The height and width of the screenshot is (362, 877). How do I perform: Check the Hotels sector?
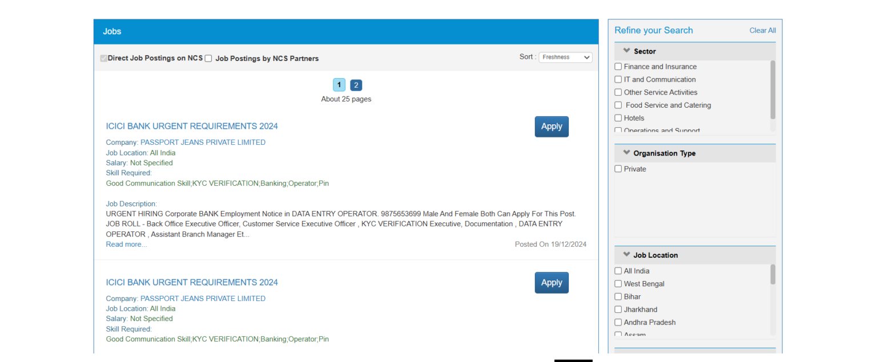tap(618, 118)
